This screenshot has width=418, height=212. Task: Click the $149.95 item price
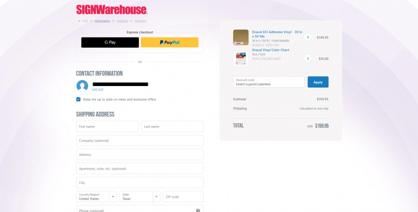coord(322,38)
